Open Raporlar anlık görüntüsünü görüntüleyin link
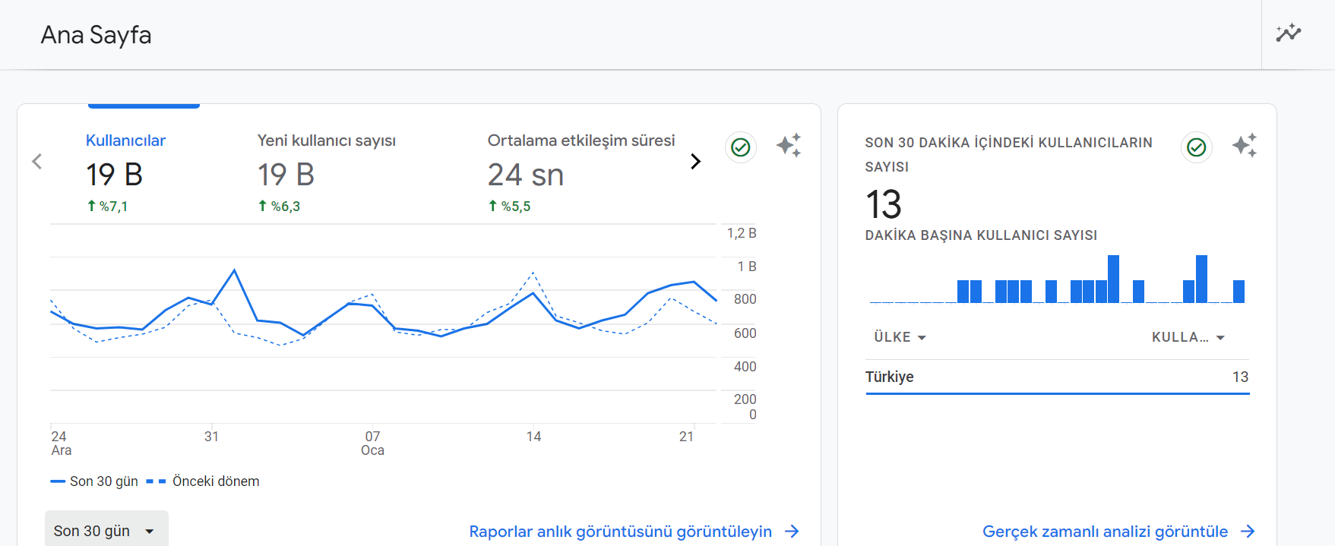Viewport: 1335px width, 546px height. click(x=634, y=532)
